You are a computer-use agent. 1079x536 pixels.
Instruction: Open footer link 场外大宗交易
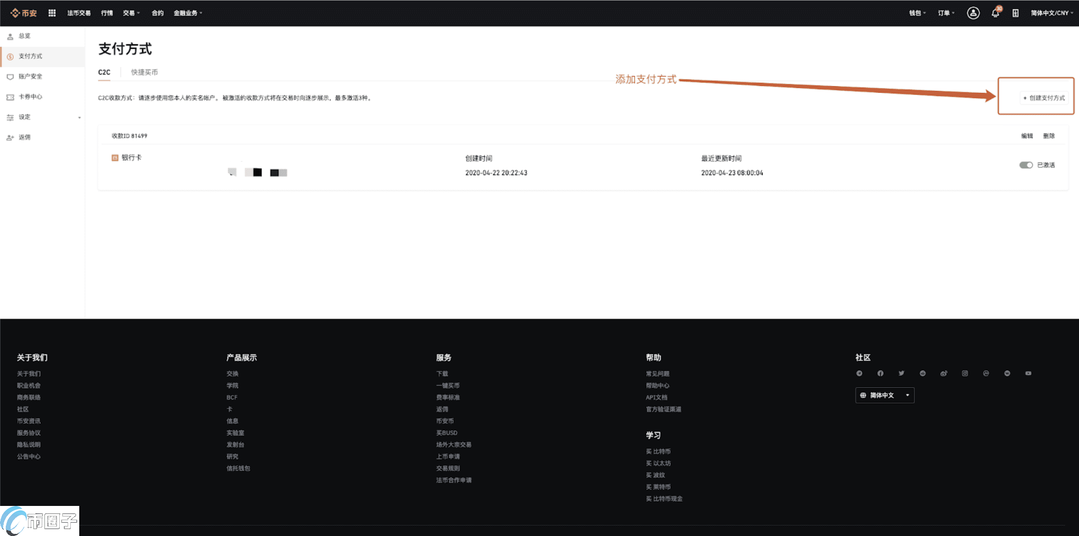click(x=453, y=445)
